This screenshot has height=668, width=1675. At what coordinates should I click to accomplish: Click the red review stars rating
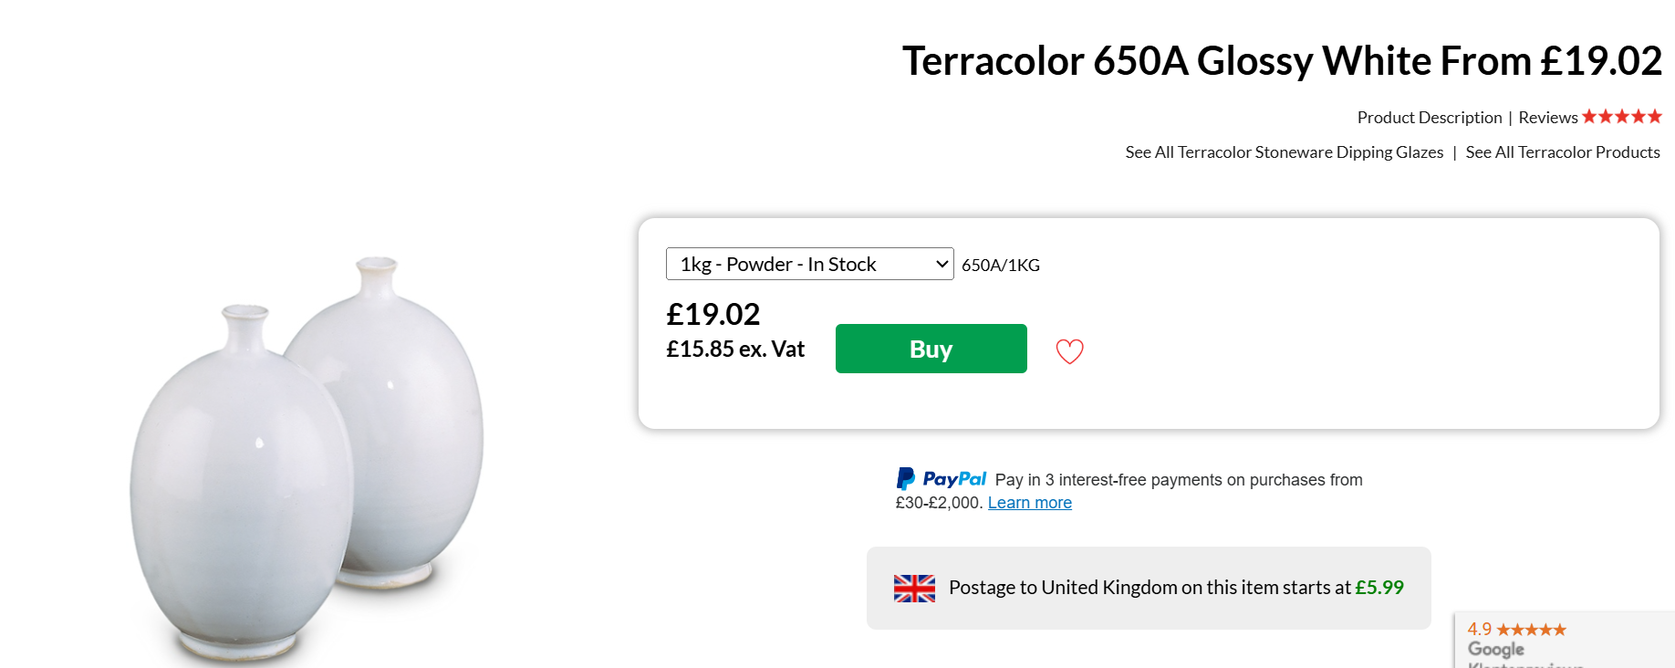tap(1622, 117)
